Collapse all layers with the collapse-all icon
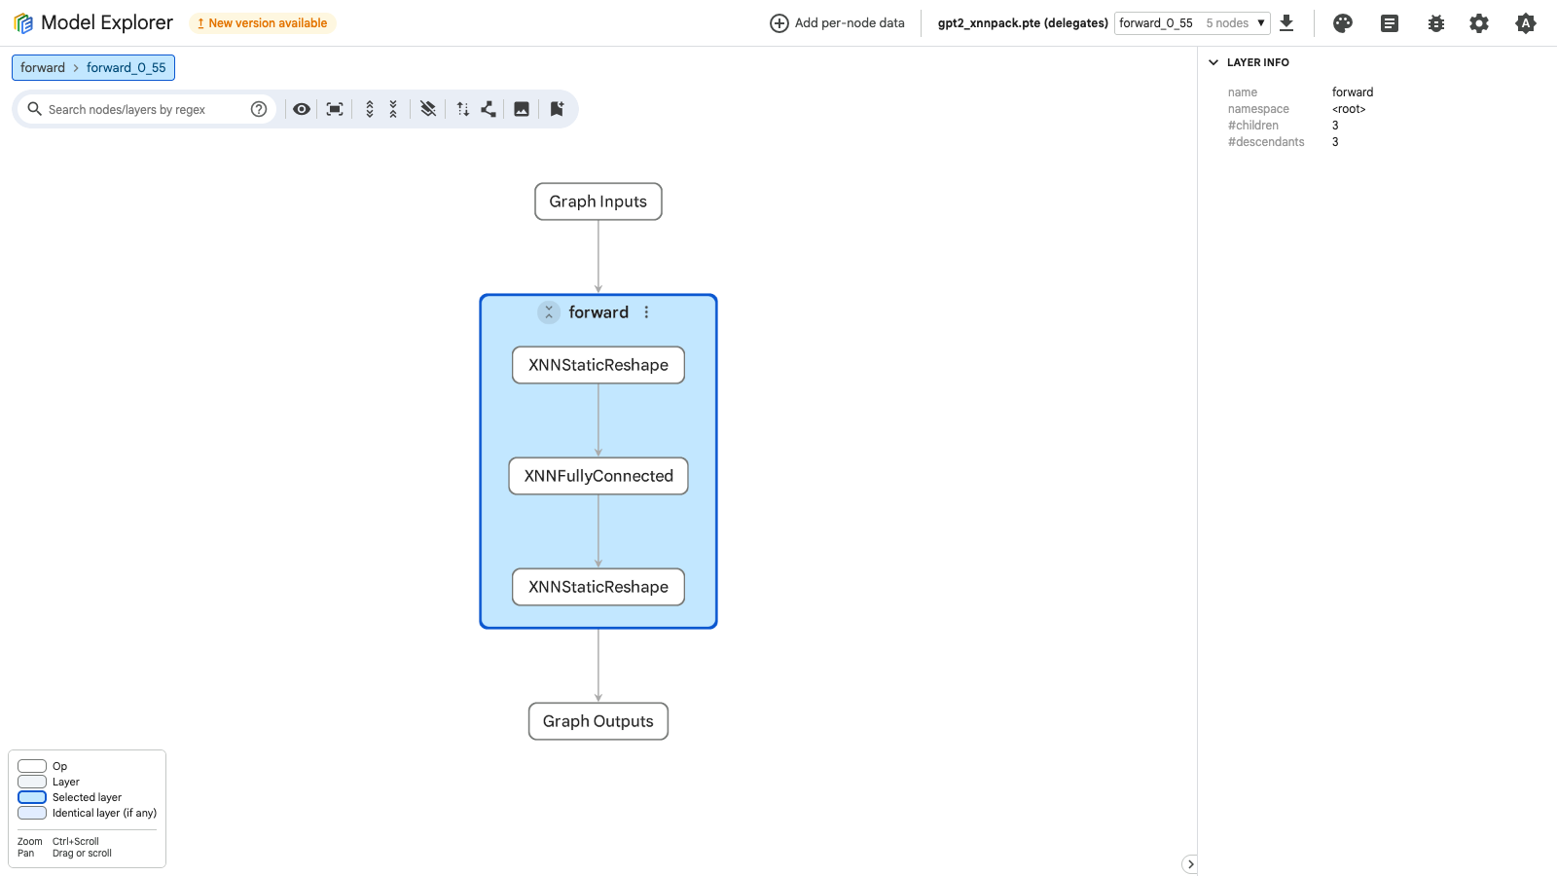 coord(393,109)
